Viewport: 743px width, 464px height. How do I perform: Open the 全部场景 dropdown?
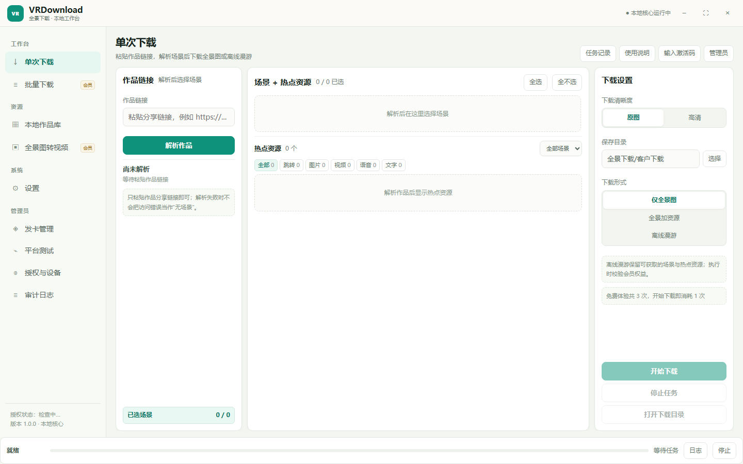561,148
